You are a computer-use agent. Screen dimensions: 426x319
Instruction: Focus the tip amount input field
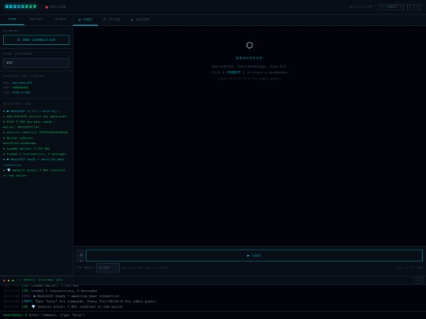[108, 268]
